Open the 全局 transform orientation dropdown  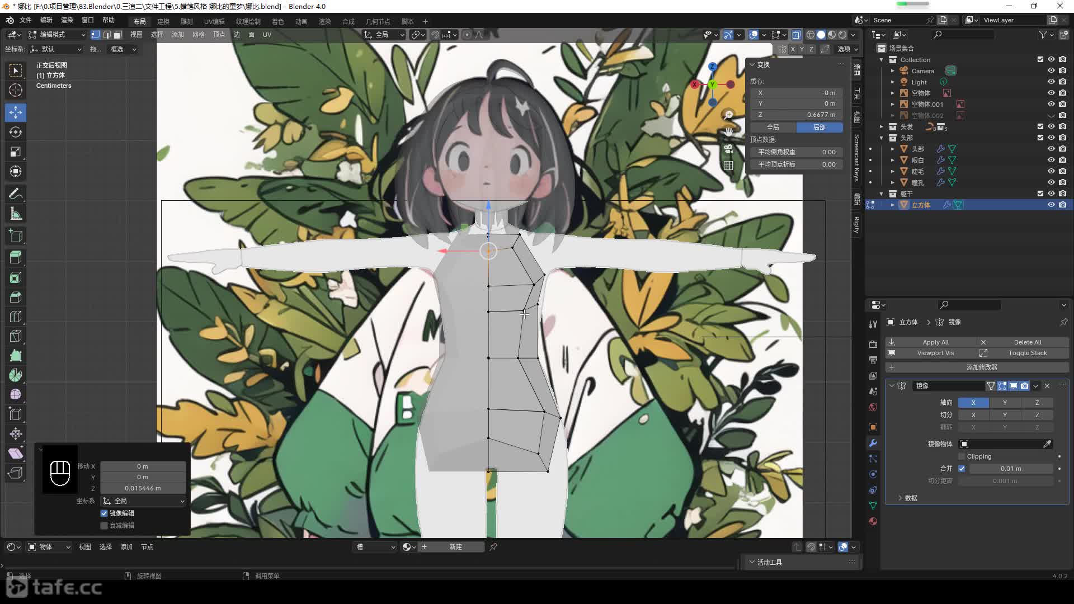384,35
